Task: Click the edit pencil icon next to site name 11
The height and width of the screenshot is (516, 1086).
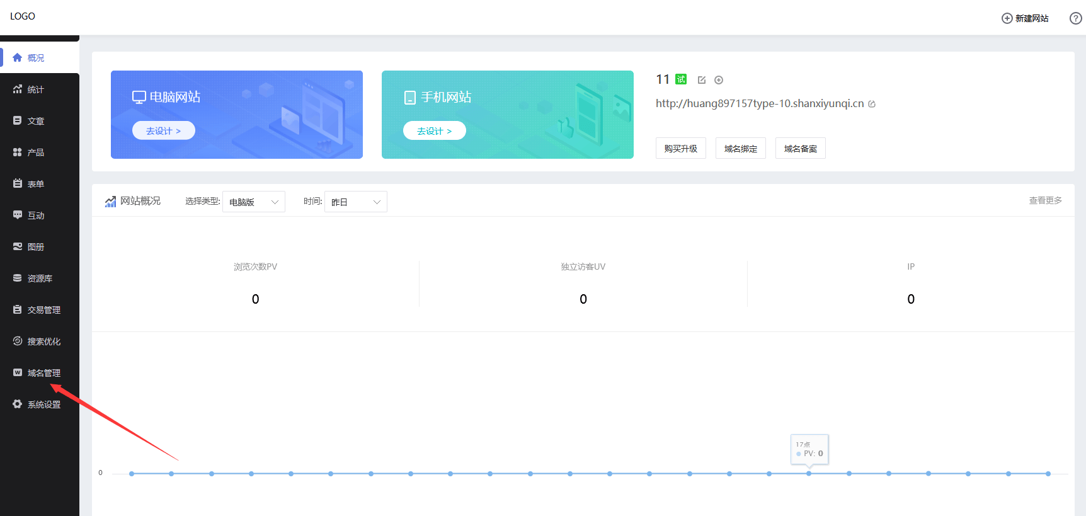Action: (702, 80)
